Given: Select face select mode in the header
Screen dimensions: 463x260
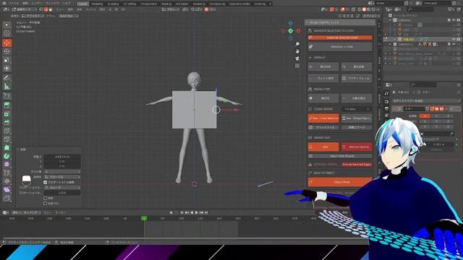Looking at the screenshot, I should [51, 9].
